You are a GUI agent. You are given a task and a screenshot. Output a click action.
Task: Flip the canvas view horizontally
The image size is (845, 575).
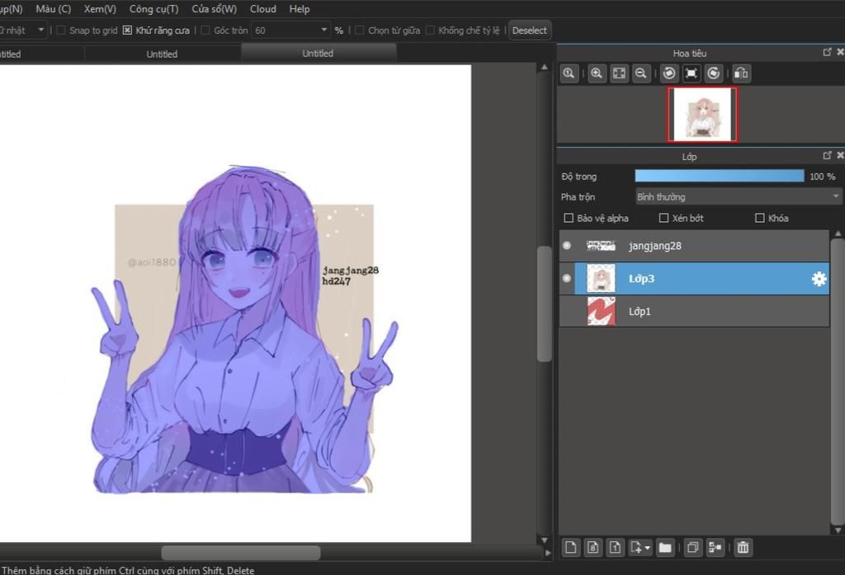click(741, 73)
